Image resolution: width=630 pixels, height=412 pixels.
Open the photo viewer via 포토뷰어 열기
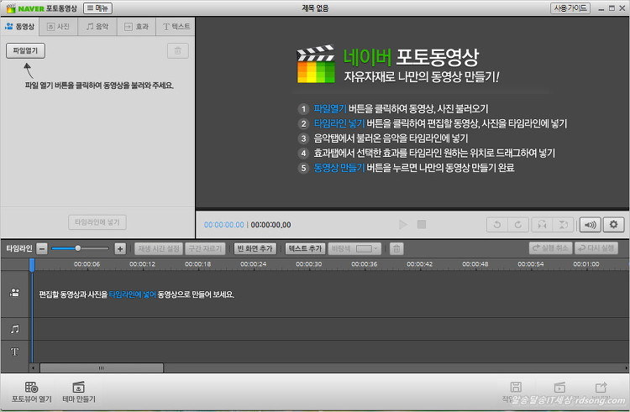pos(31,392)
